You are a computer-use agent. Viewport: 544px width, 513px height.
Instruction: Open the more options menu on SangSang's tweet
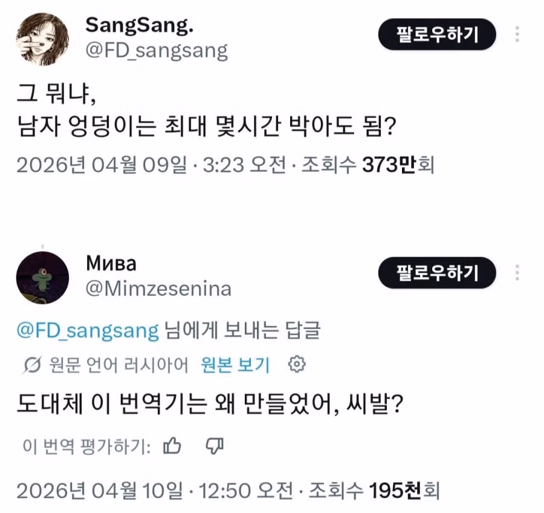(517, 34)
